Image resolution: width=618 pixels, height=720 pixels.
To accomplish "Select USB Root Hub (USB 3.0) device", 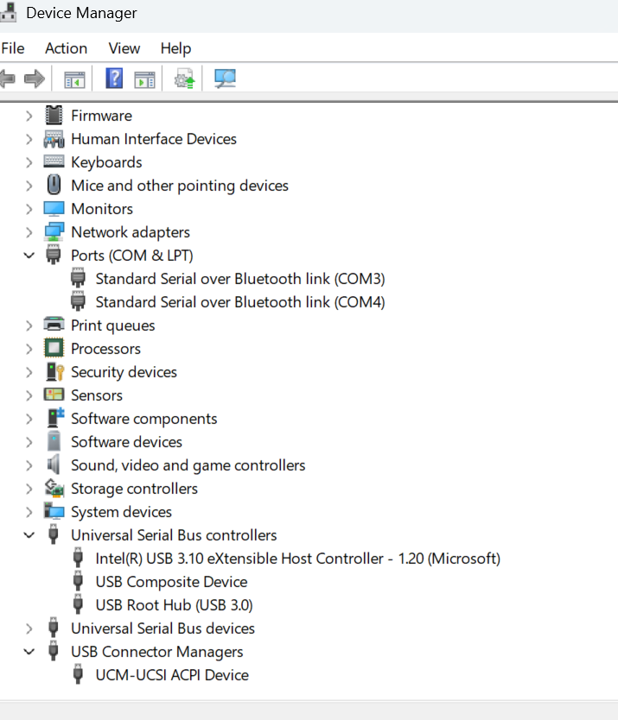I will pyautogui.click(x=174, y=605).
